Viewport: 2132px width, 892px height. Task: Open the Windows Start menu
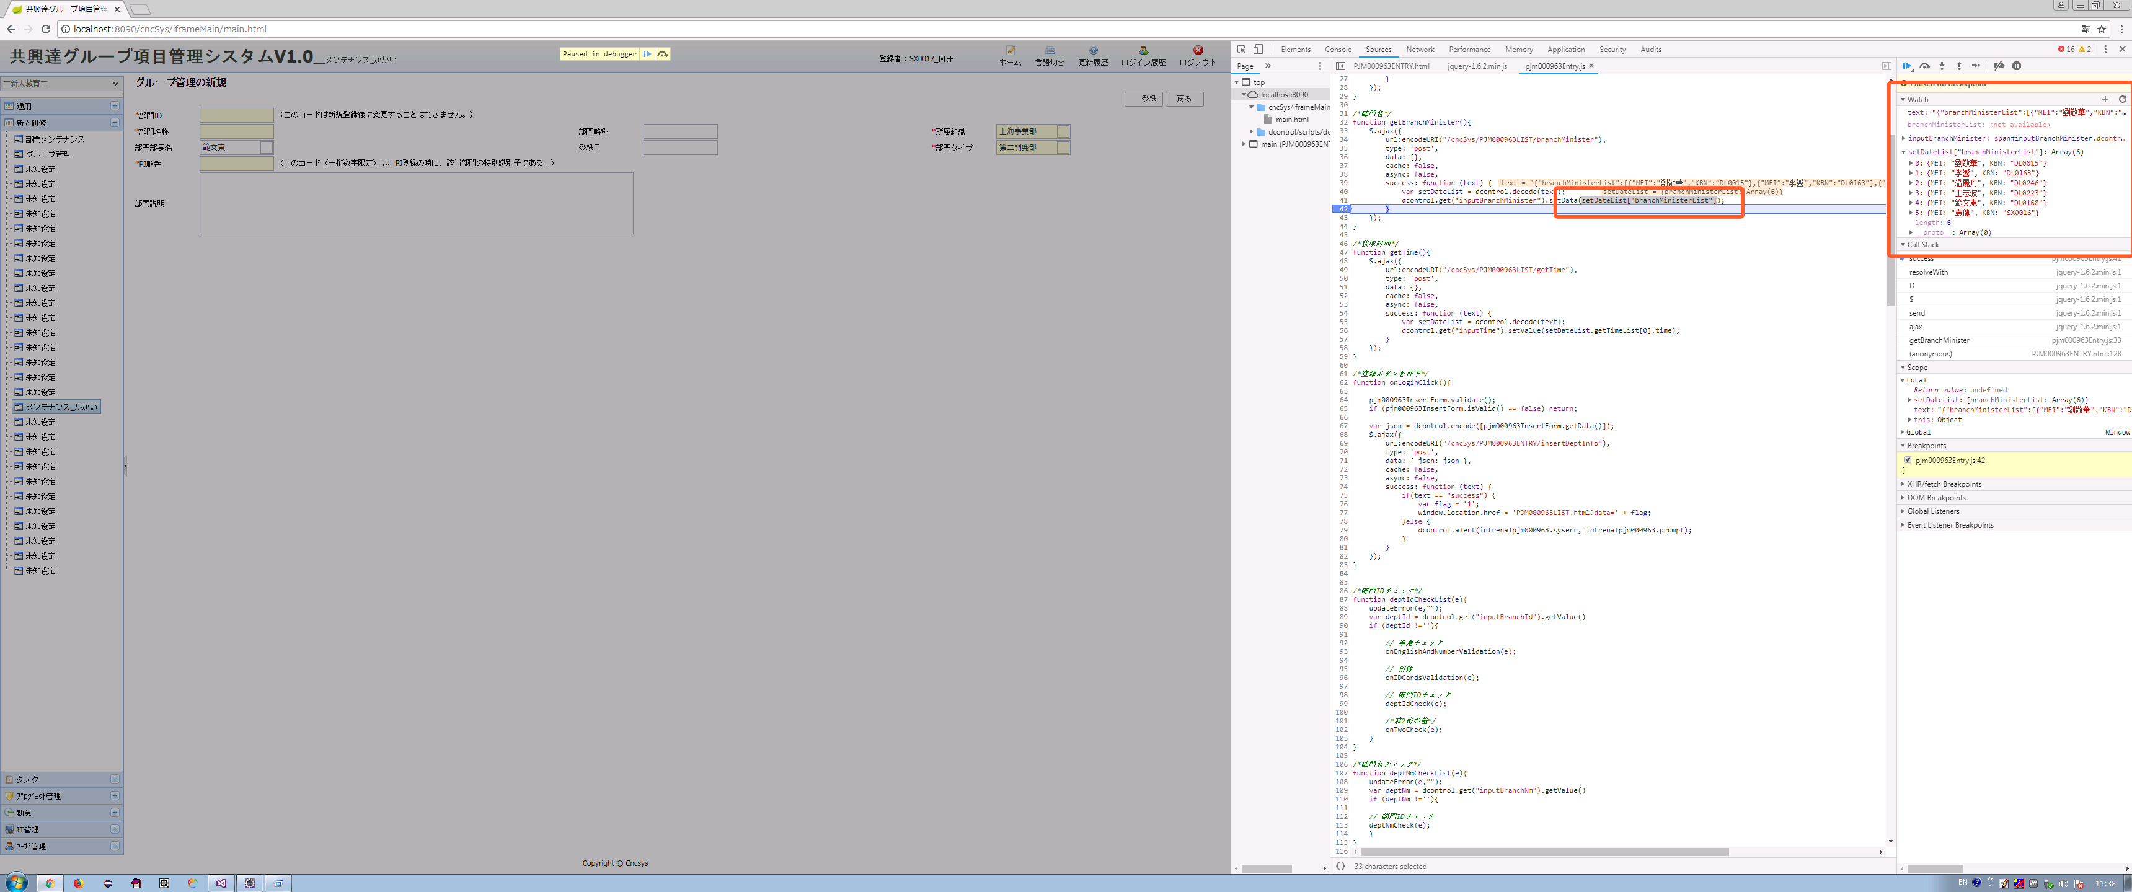click(15, 882)
